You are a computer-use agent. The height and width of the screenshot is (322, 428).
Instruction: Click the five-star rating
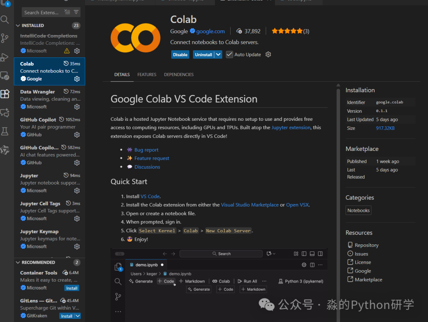pyautogui.click(x=287, y=31)
